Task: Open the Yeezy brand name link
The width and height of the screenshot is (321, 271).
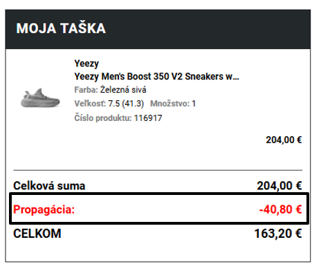Action: click(x=86, y=64)
